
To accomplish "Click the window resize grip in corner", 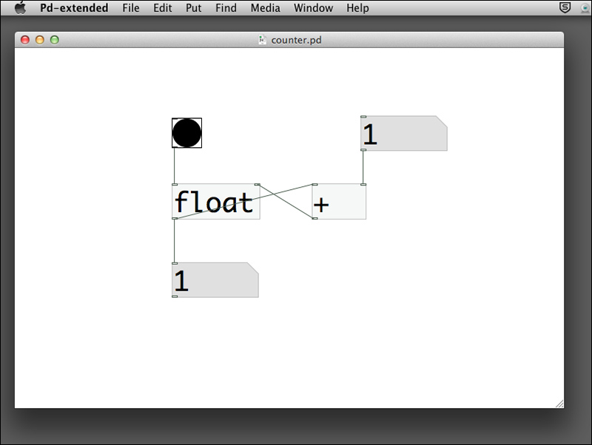I will 559,404.
